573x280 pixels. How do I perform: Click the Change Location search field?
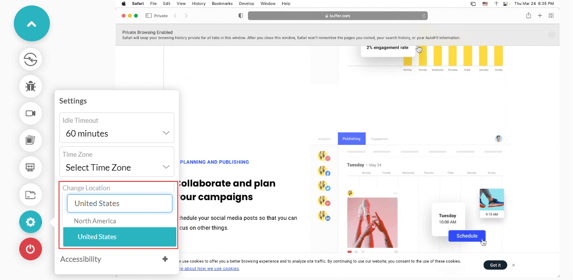pyautogui.click(x=120, y=203)
